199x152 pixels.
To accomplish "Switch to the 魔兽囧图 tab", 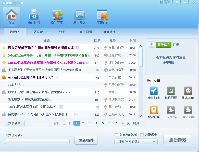I will [85, 32].
